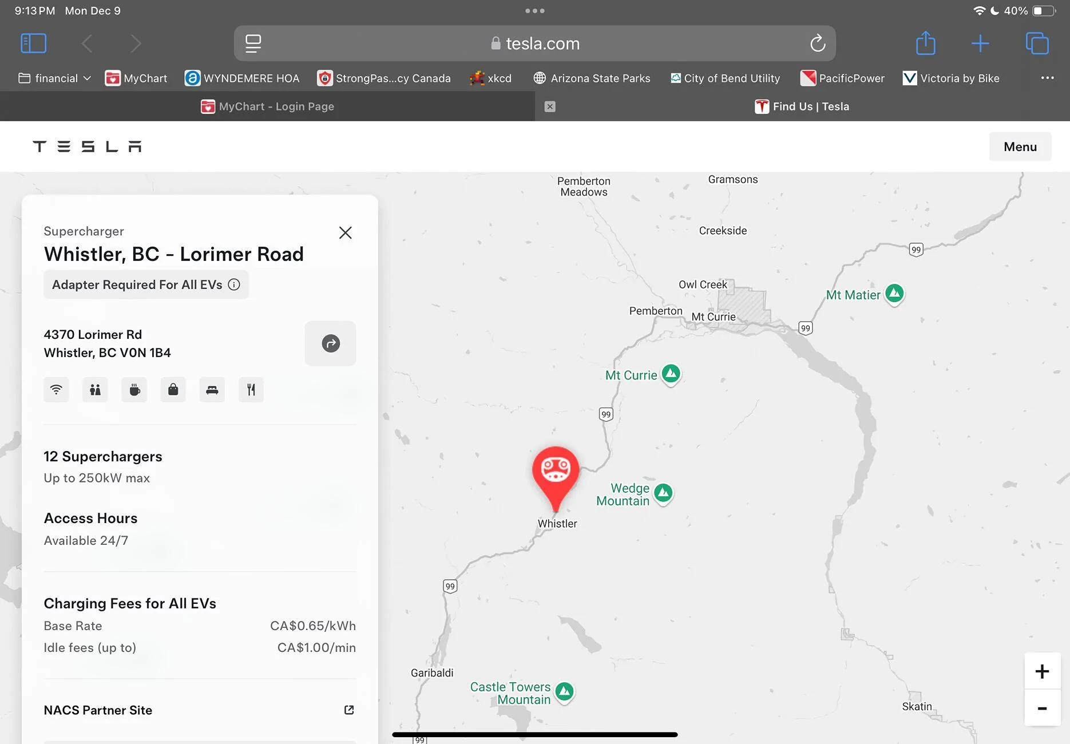Switch to MyChart - Login Page tab
Viewport: 1070px width, 744px height.
tap(267, 106)
